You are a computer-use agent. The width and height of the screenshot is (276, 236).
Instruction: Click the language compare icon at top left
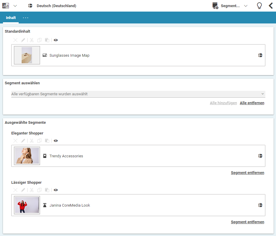click(6, 6)
